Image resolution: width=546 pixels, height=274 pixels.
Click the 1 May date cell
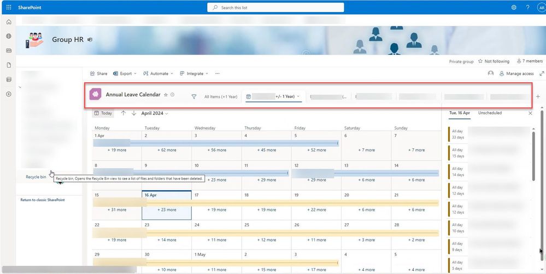tap(216, 261)
